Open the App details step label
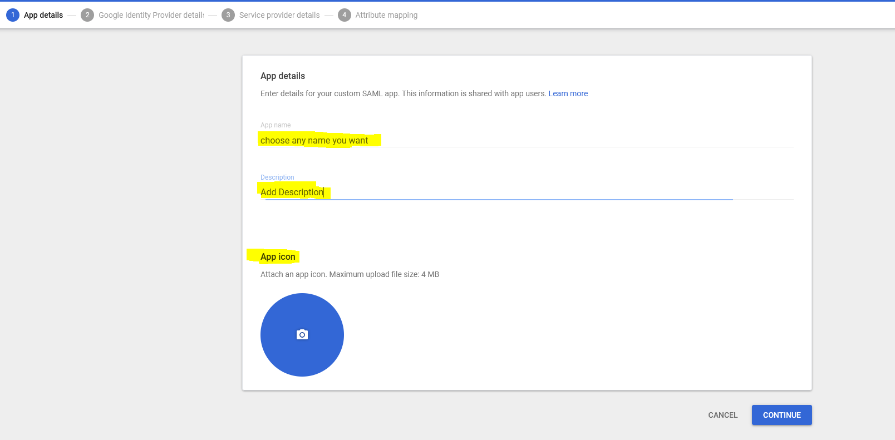895x440 pixels. (x=43, y=15)
